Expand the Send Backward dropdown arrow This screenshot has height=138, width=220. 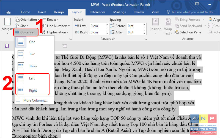tap(205, 26)
